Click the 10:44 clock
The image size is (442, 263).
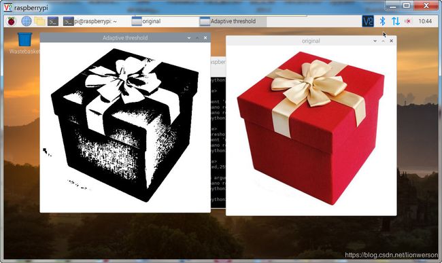pyautogui.click(x=425, y=21)
